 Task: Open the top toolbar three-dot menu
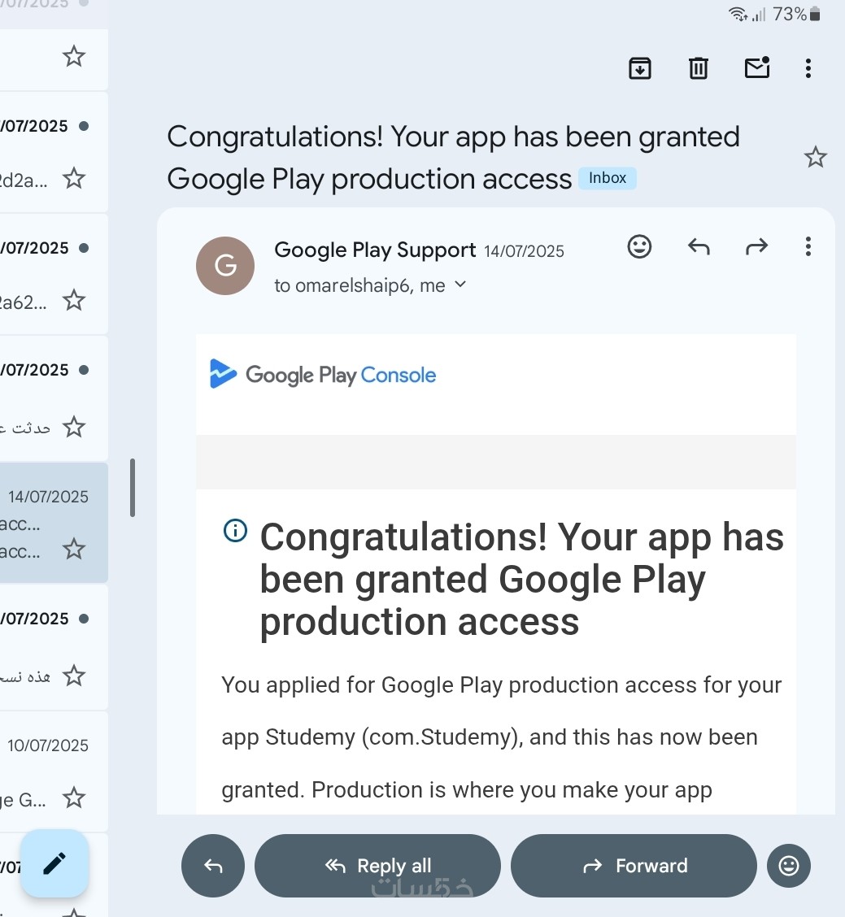[x=808, y=68]
